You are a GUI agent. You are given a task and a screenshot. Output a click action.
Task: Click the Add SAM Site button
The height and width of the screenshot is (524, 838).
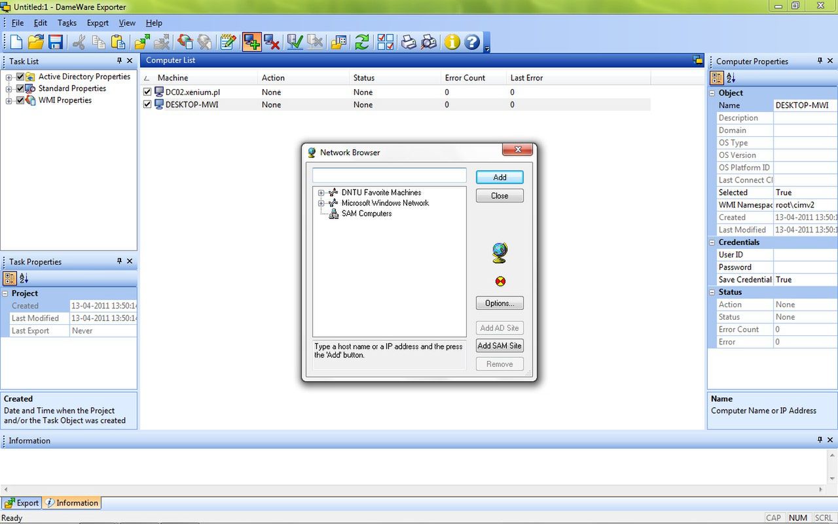(500, 346)
